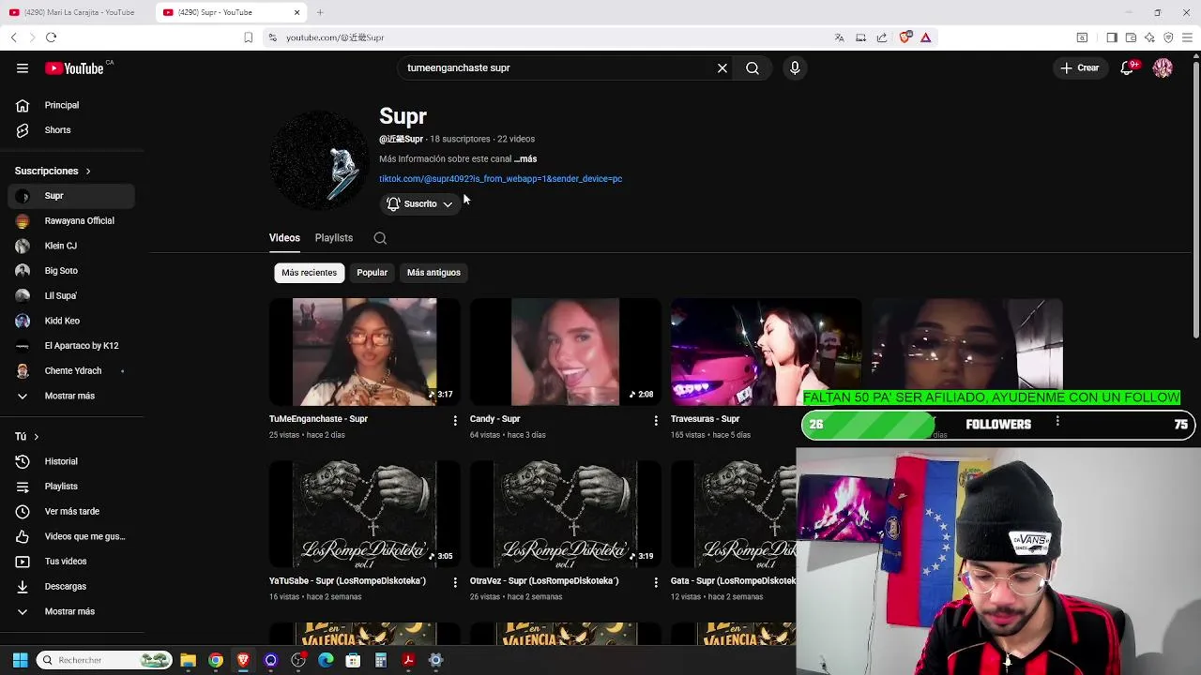Open Klein CJ subscription
The width and height of the screenshot is (1201, 675).
click(71, 246)
